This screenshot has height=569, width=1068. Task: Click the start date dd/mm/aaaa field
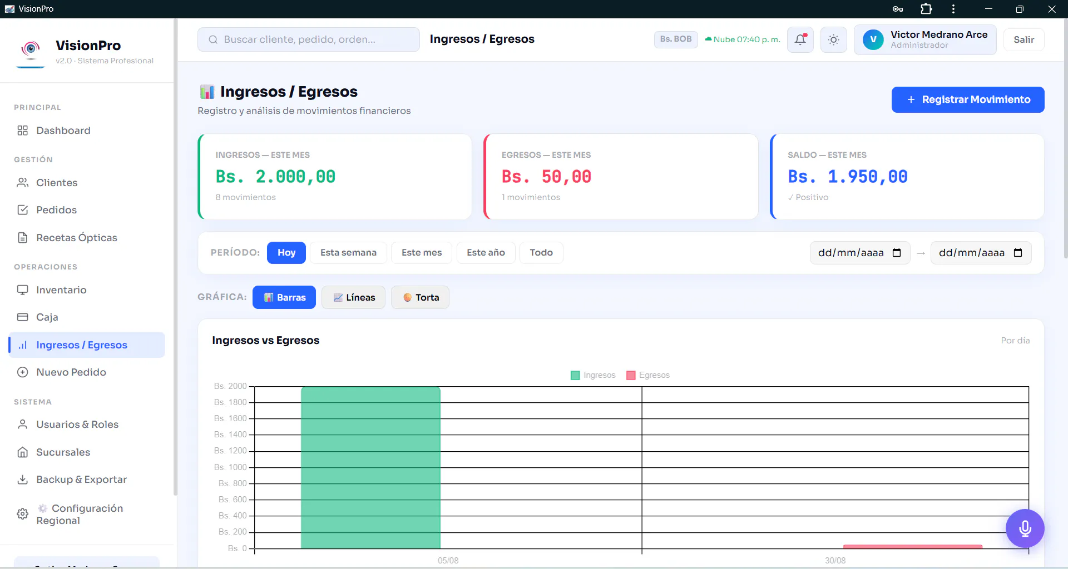point(860,253)
